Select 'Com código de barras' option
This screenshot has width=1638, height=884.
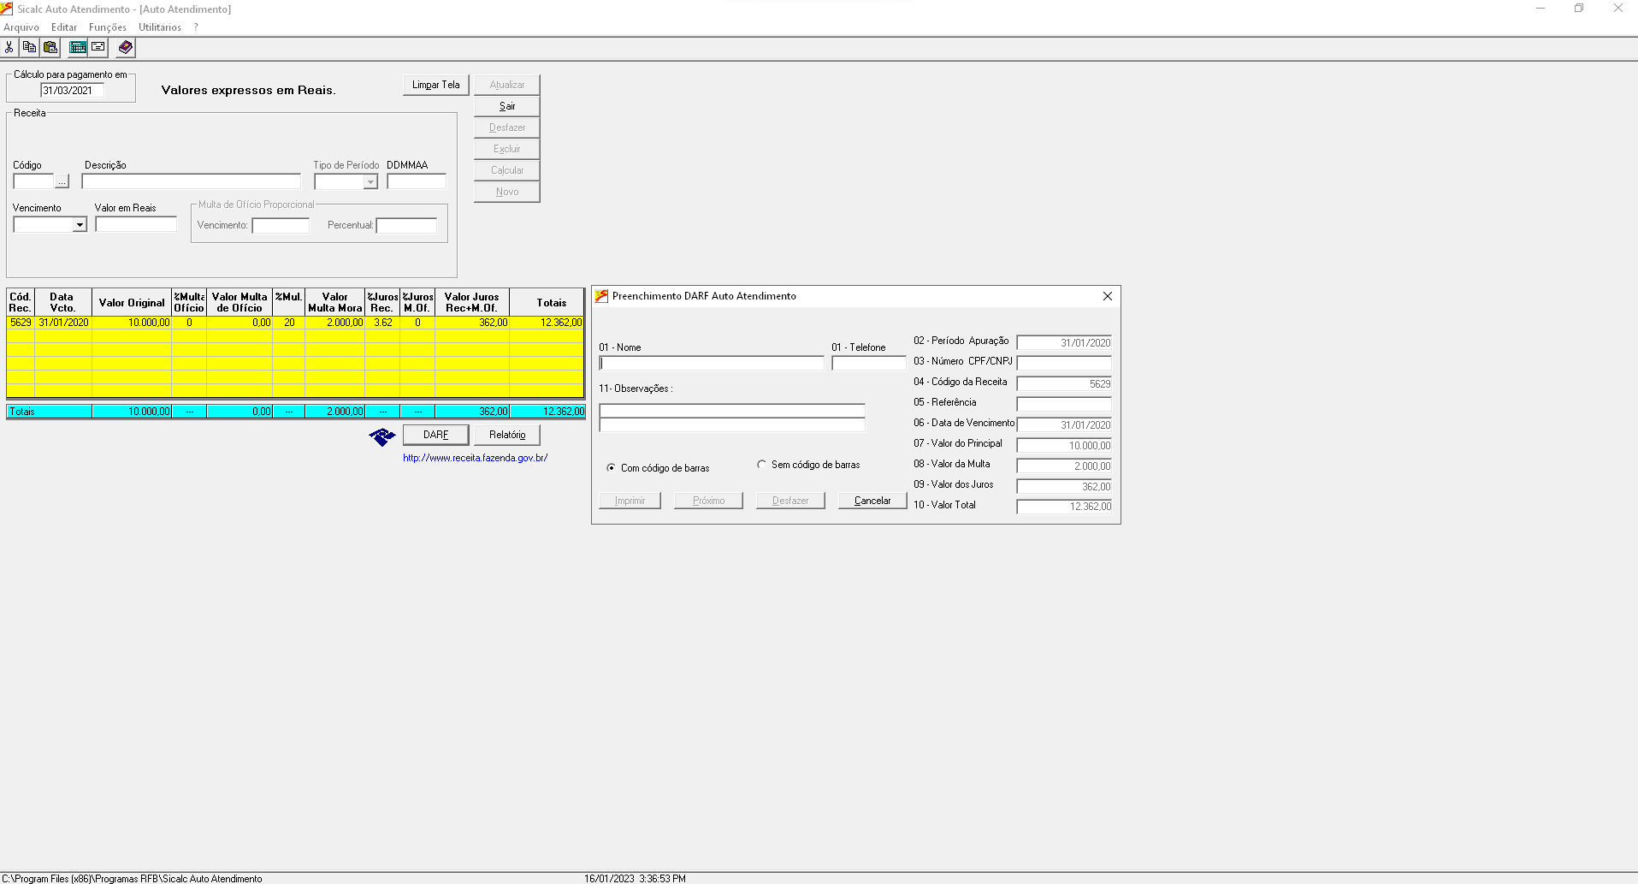coord(611,468)
